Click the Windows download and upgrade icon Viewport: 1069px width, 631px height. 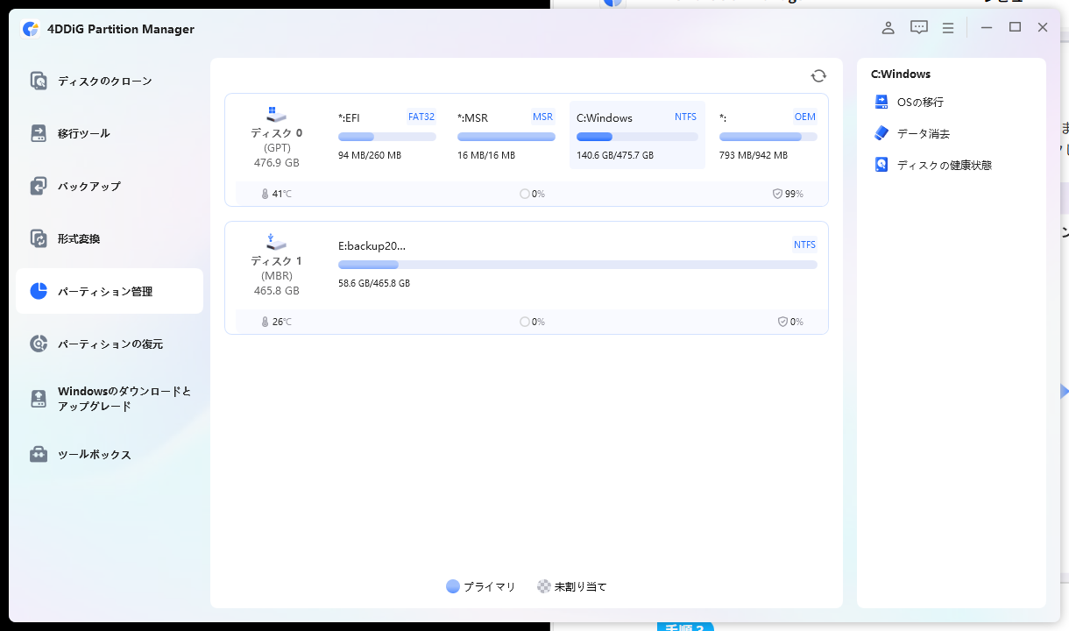(39, 399)
